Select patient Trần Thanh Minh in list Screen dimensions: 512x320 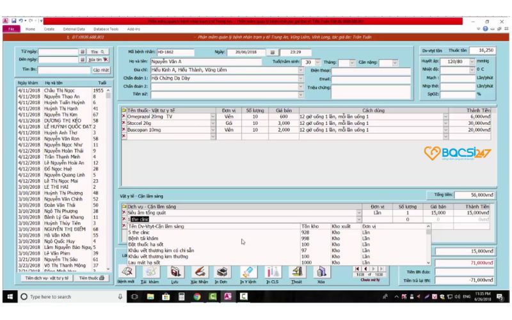(x=61, y=157)
